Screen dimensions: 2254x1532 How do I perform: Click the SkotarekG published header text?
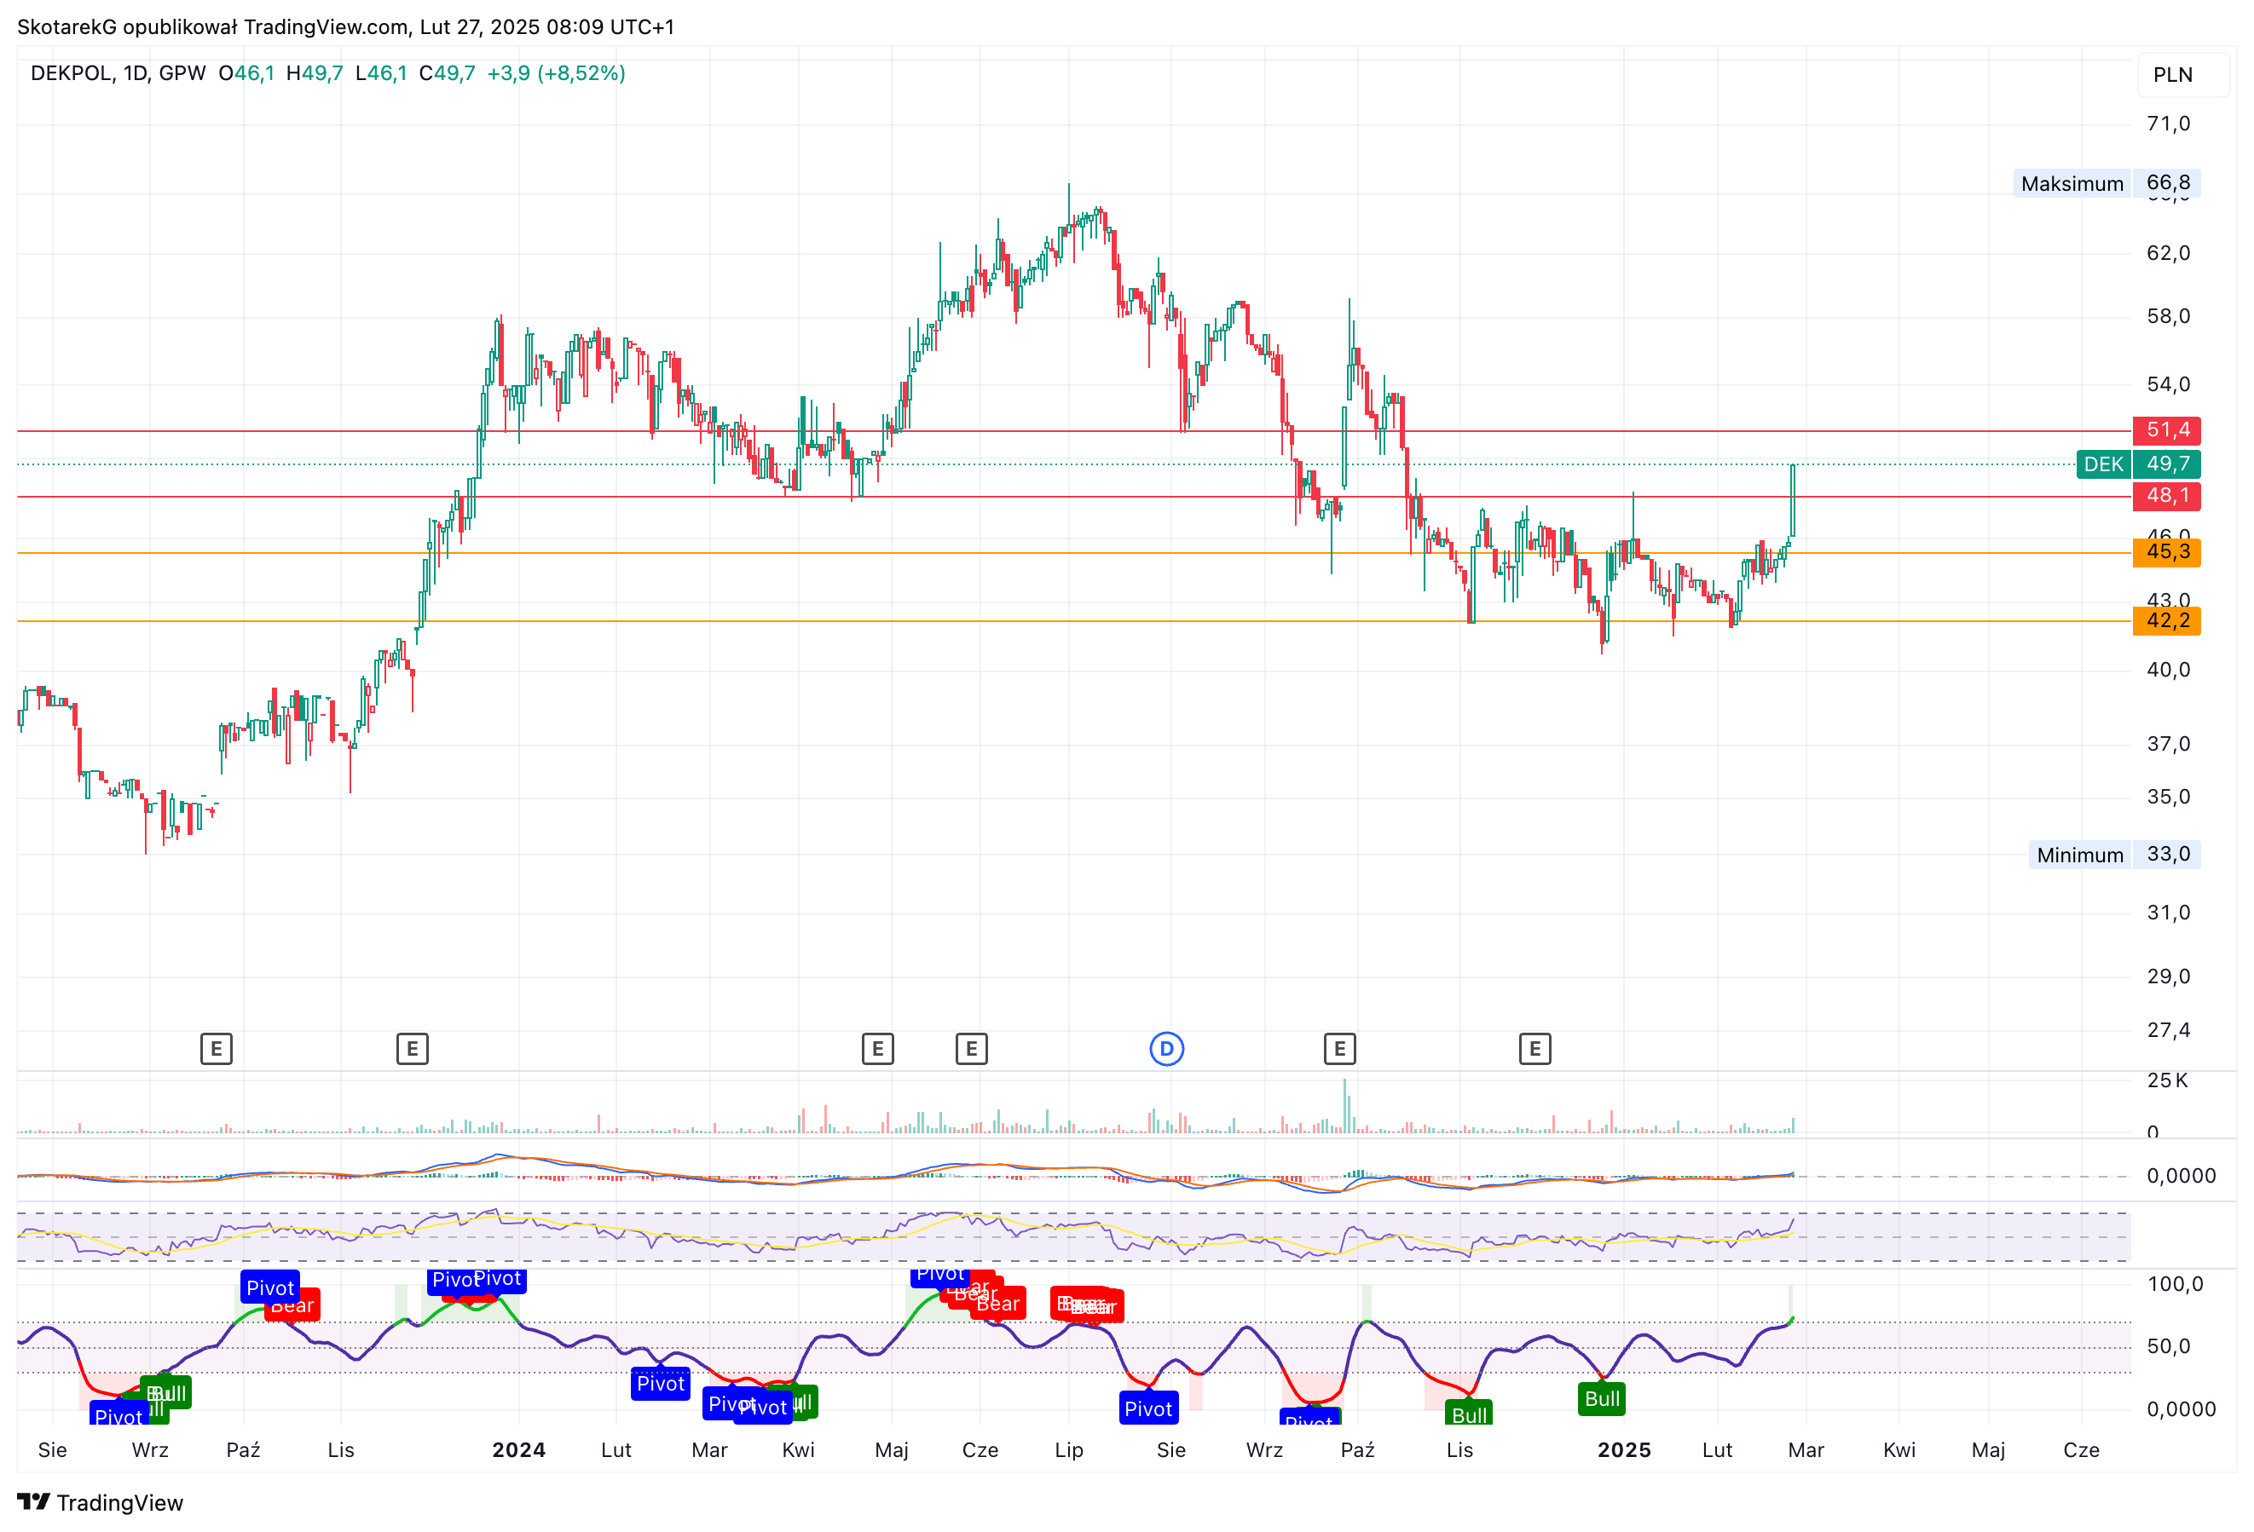pyautogui.click(x=345, y=26)
